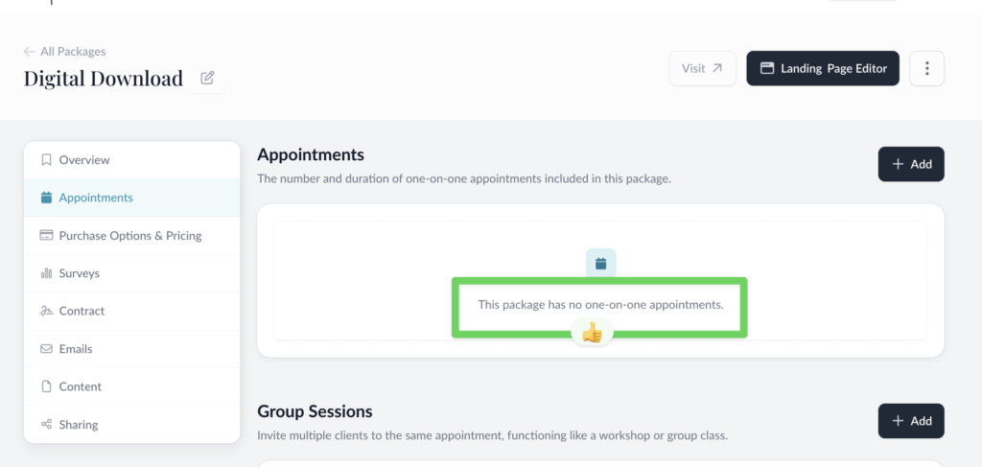
Task: Open the three-dot more options menu
Action: pyautogui.click(x=926, y=68)
